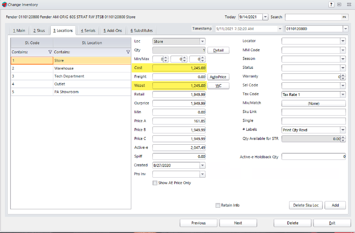The height and width of the screenshot is (233, 355).
Task: Go to Previous inventory item
Action: click(x=198, y=223)
